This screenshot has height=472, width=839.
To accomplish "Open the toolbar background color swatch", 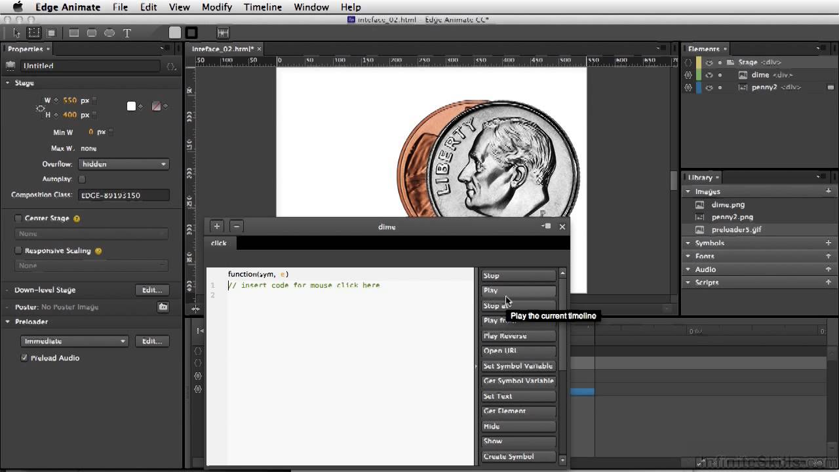I will coord(175,33).
